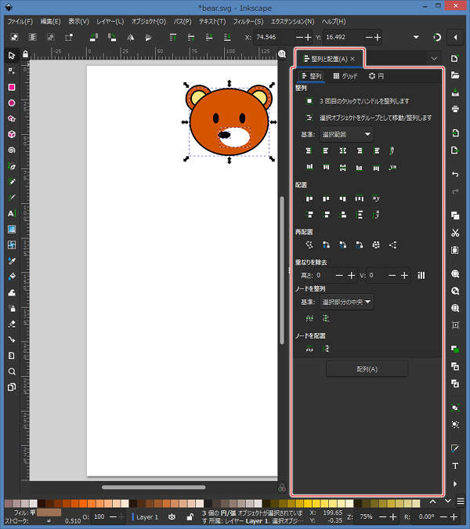Flip selection horizontally from the top toolbar
470x529 pixels.
pos(131,38)
